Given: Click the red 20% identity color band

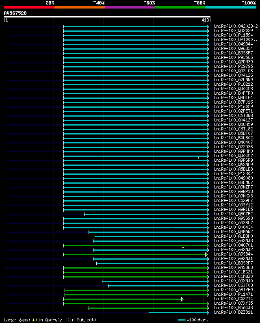Looking at the screenshot, I should (x=29, y=7).
